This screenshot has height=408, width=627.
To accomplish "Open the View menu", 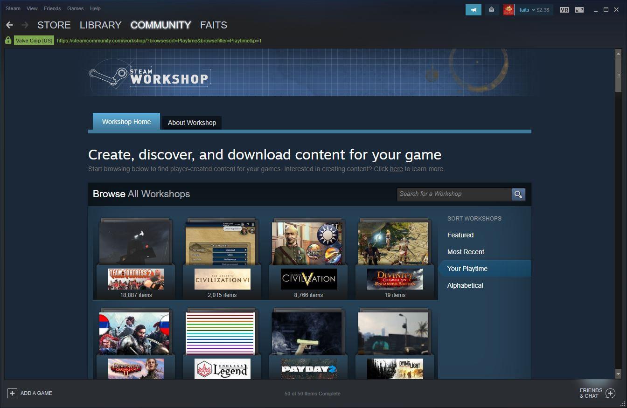I will pos(32,8).
